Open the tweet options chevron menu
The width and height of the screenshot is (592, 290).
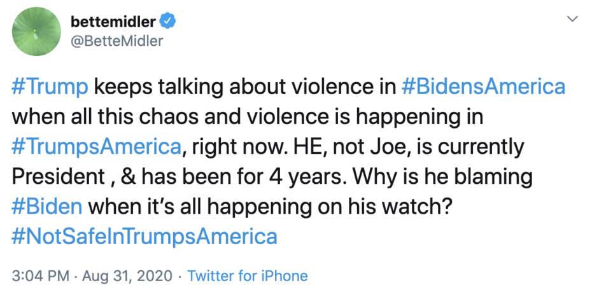coord(572,19)
